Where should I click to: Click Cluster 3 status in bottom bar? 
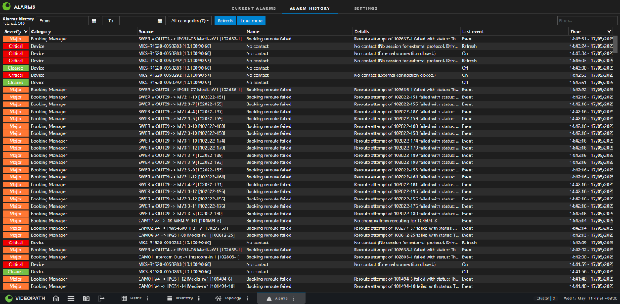coord(546,298)
